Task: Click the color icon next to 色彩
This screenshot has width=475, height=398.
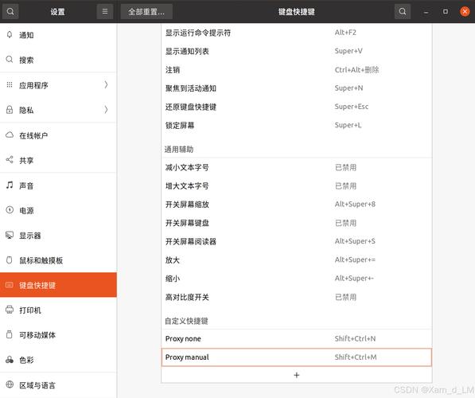Action: (x=10, y=360)
